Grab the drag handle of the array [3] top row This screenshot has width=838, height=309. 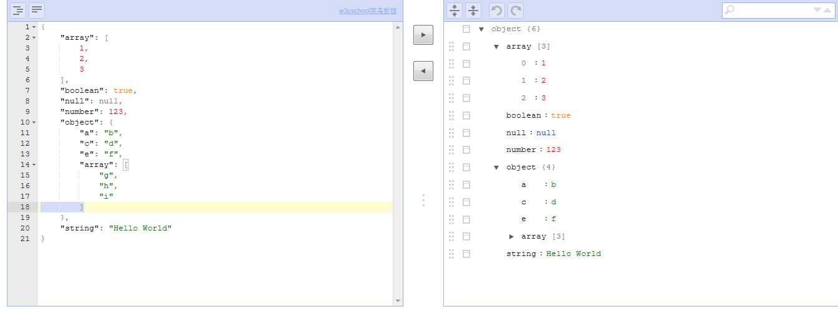[451, 46]
